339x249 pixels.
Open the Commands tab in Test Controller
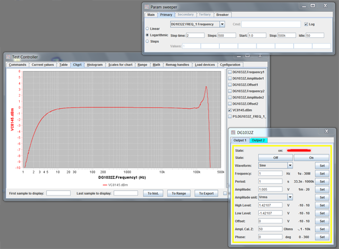(18, 65)
